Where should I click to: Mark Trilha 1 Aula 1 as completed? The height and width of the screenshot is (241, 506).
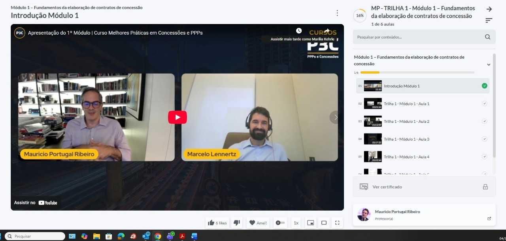[x=484, y=104]
